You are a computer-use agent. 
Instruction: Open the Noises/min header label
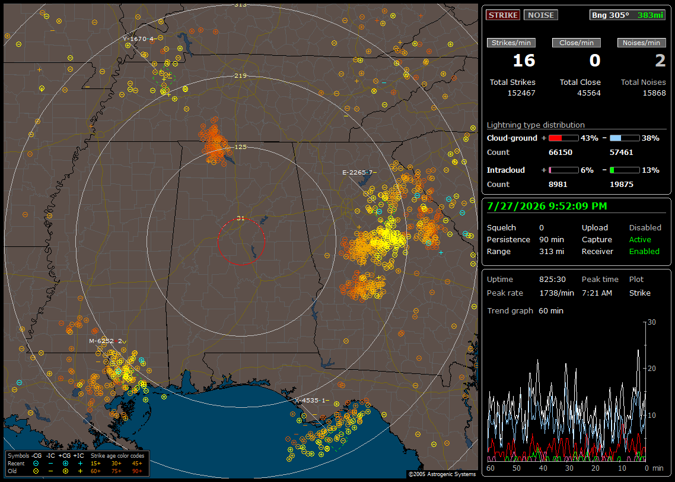point(641,43)
